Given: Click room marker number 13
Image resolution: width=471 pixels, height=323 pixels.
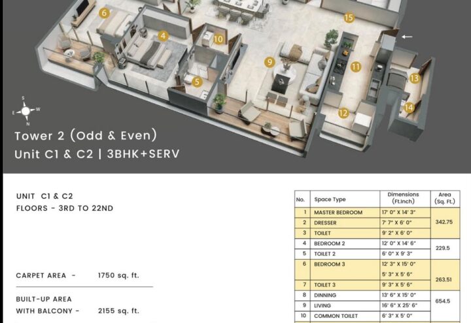Looking at the screenshot, I should 415,78.
